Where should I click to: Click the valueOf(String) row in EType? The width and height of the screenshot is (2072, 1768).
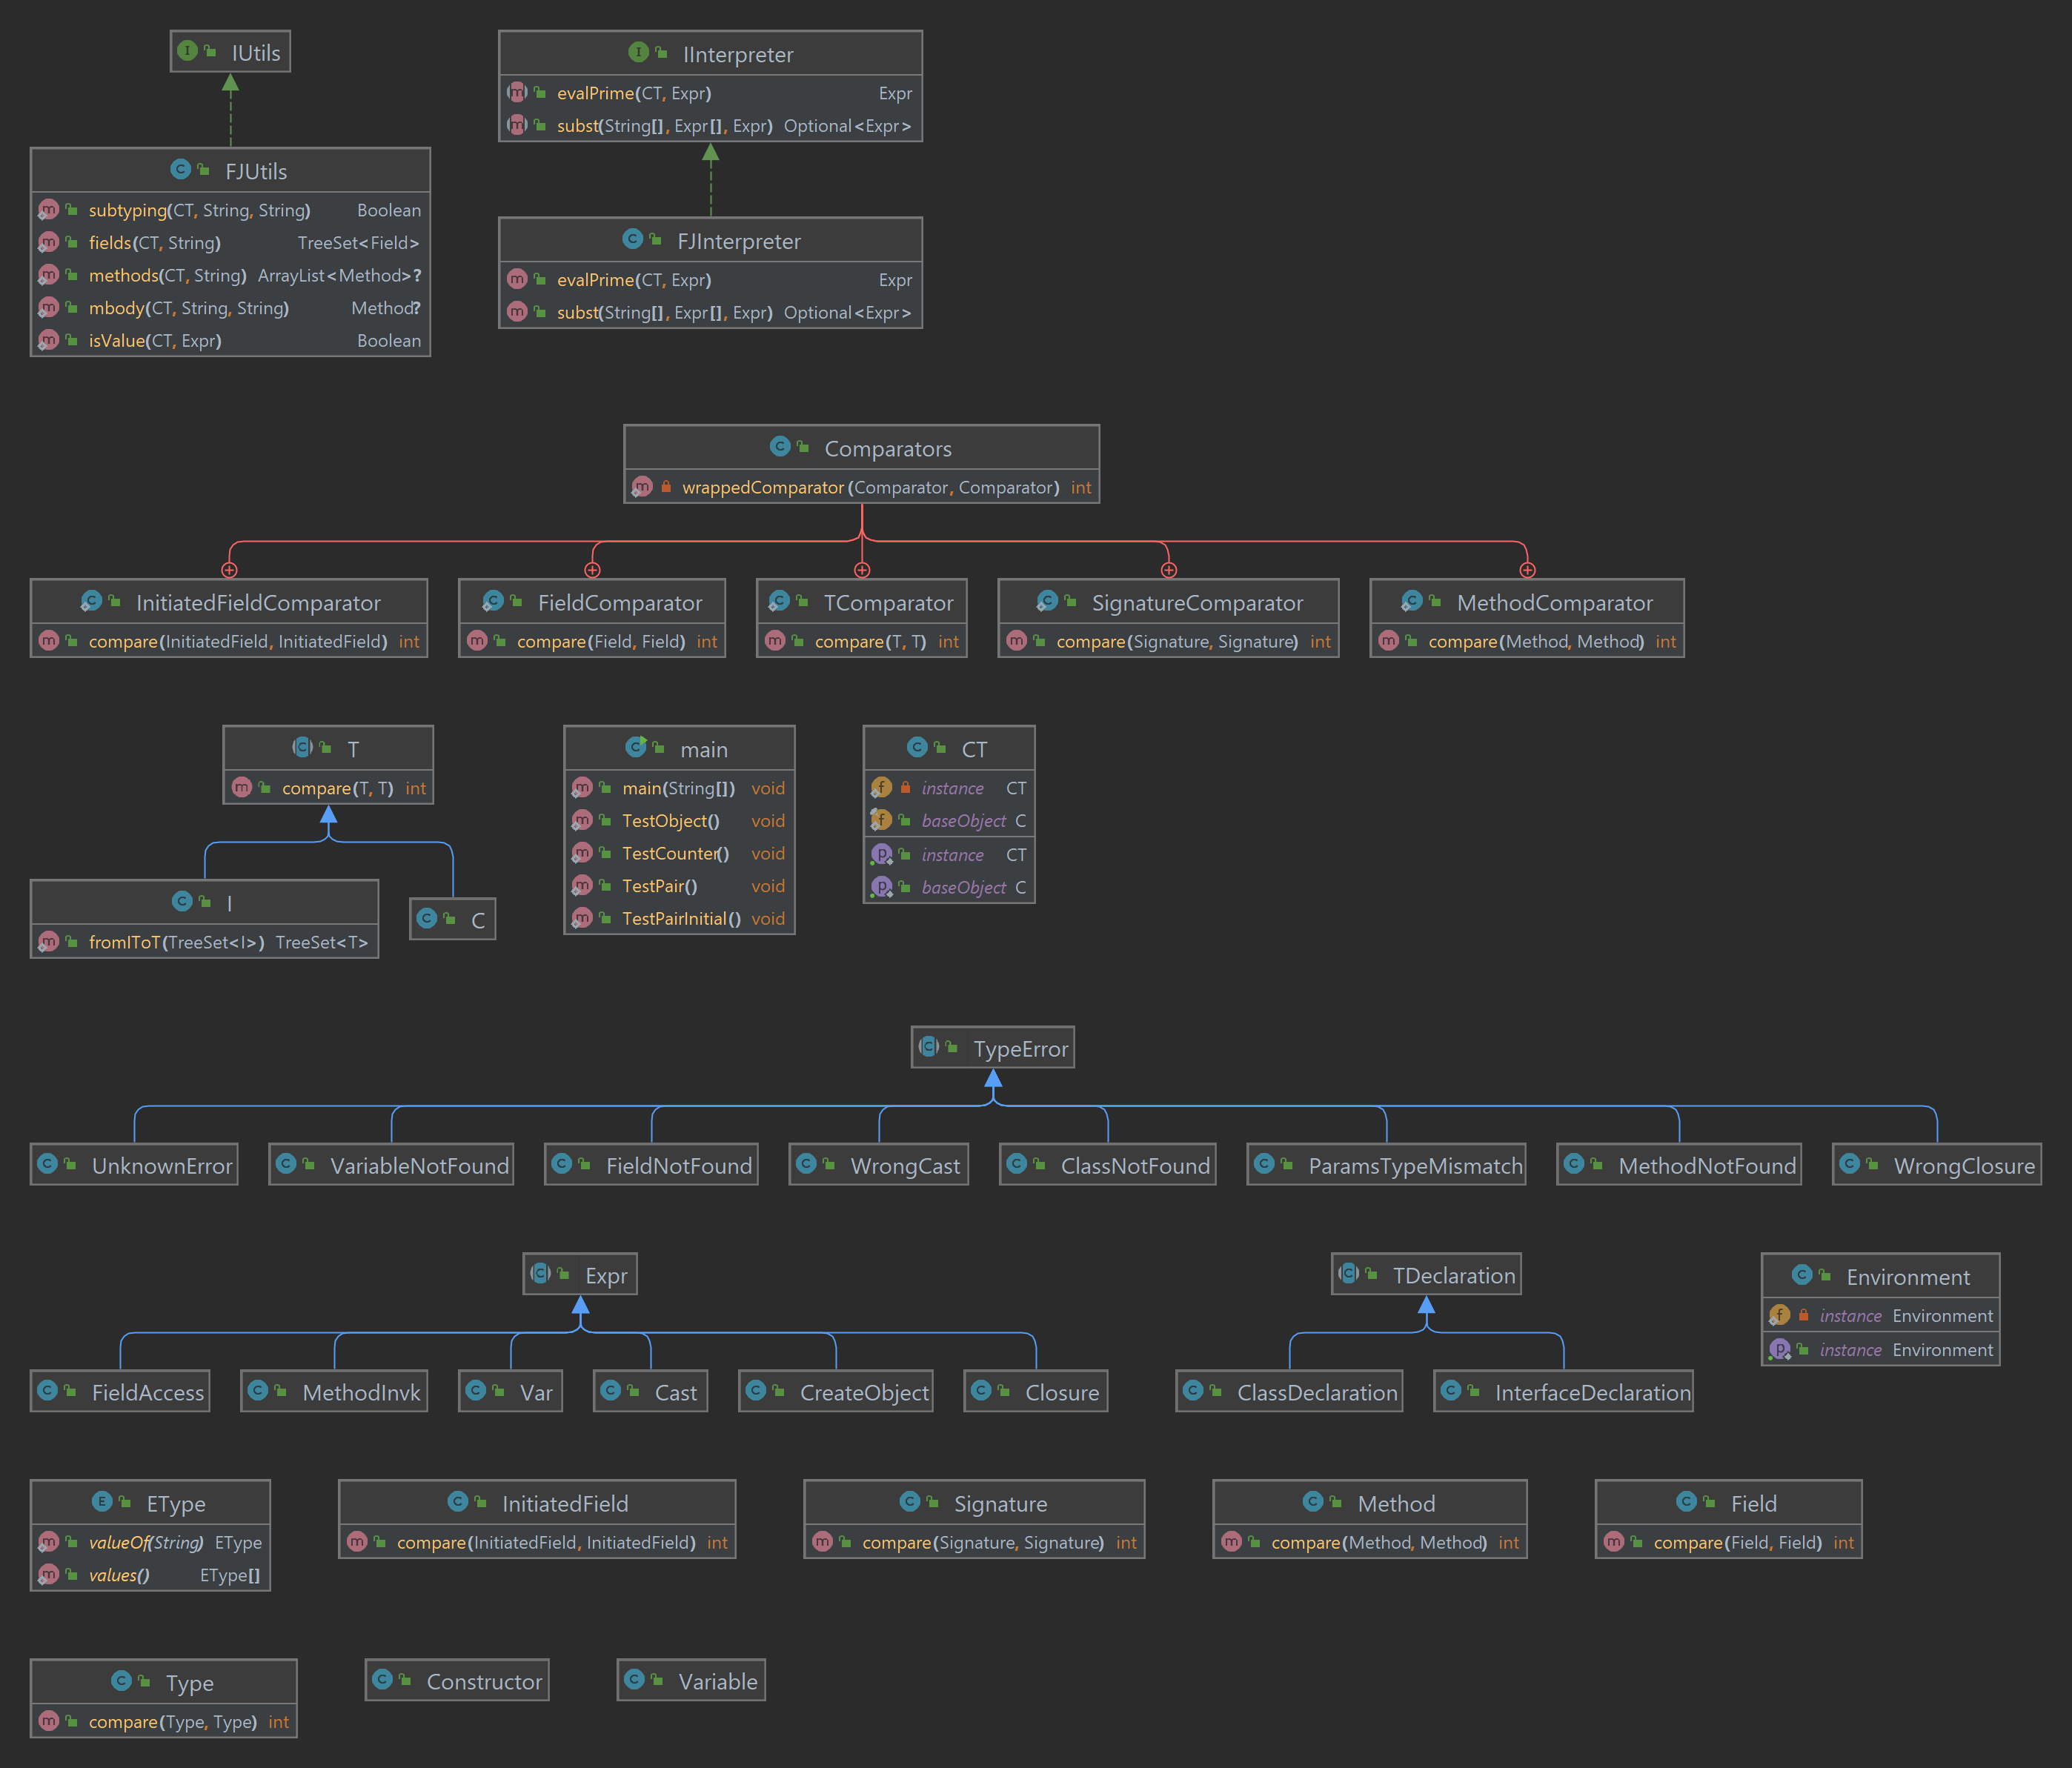pos(150,1543)
